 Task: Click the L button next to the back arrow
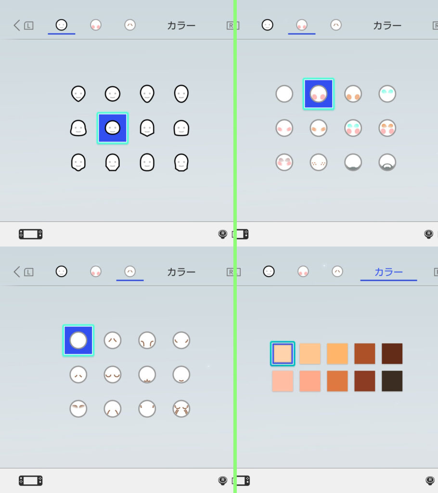[x=28, y=26]
